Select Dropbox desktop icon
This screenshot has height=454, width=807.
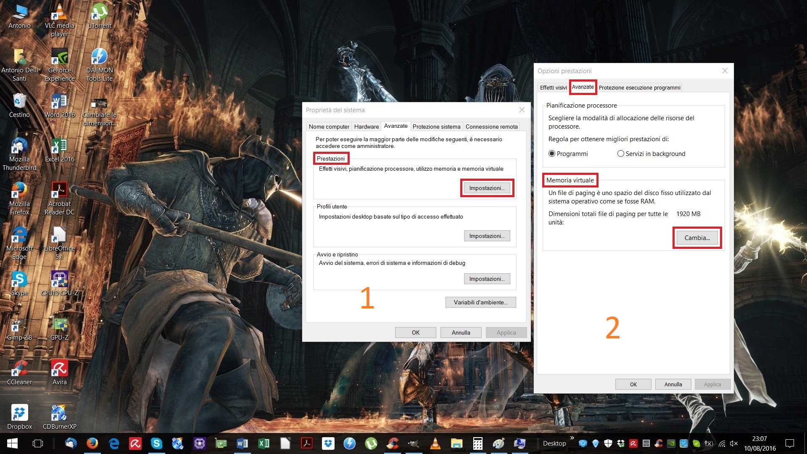(x=19, y=417)
